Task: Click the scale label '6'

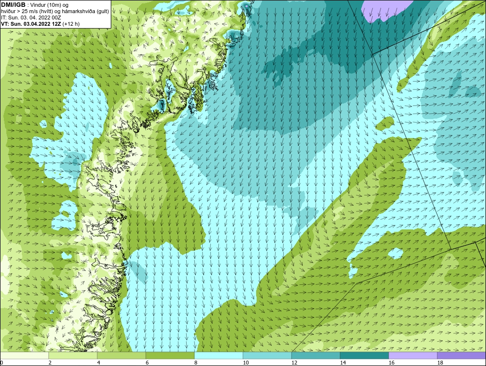Action: click(147, 363)
